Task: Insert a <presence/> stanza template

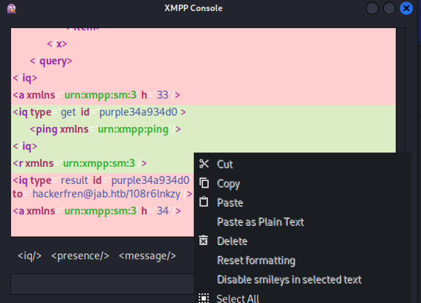Action: coord(80,256)
